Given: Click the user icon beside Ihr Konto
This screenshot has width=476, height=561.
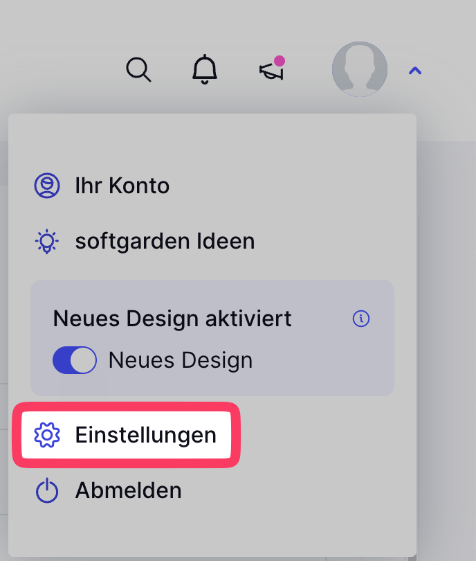Looking at the screenshot, I should [x=46, y=186].
